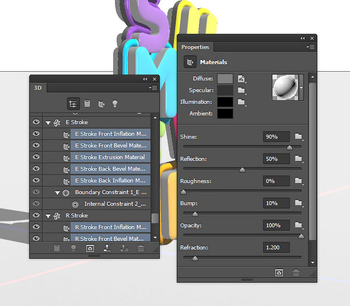Filter 3D panel by meshes
Screen dimensions: 350x306
[x=87, y=104]
